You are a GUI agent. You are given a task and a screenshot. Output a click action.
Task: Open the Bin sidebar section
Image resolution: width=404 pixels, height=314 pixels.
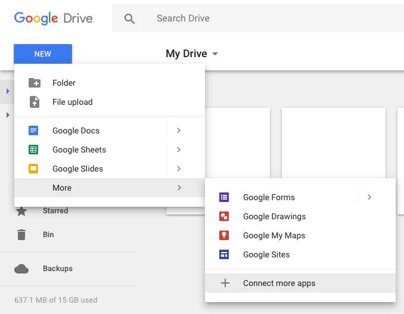(x=48, y=234)
